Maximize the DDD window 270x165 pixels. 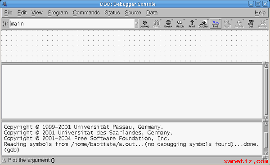pyautogui.click(x=258, y=4)
